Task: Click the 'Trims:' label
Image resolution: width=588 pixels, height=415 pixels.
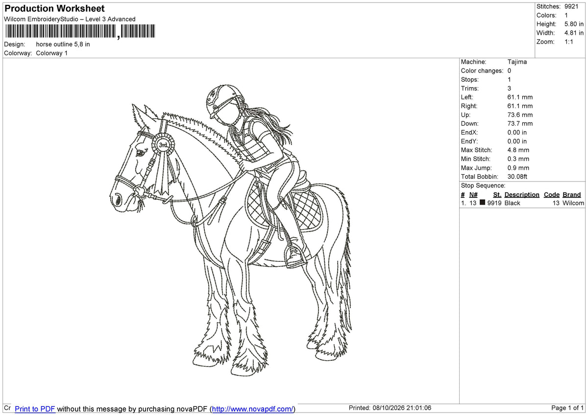Action: pyautogui.click(x=470, y=88)
